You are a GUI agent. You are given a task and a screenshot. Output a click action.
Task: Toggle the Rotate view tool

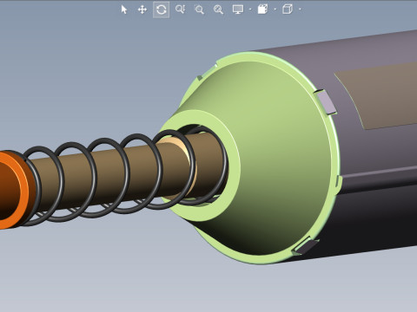[162, 10]
